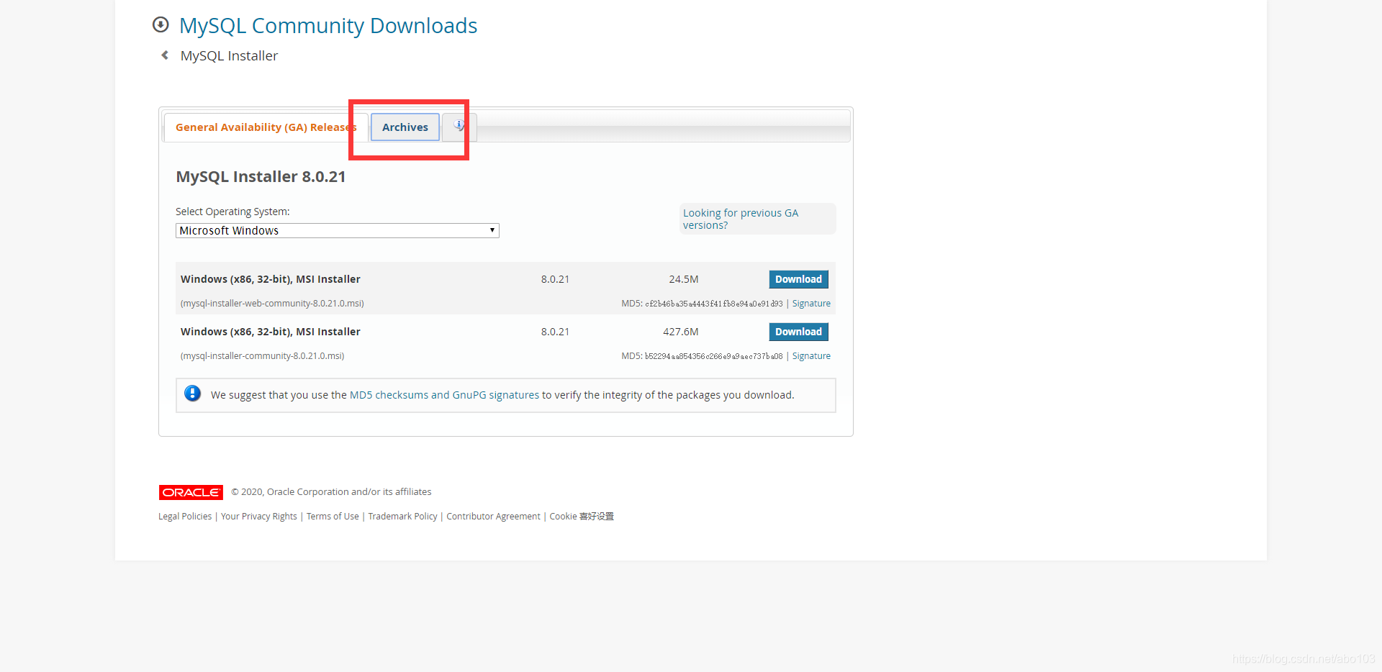
Task: Open Trademark Policy footer link
Action: click(402, 517)
